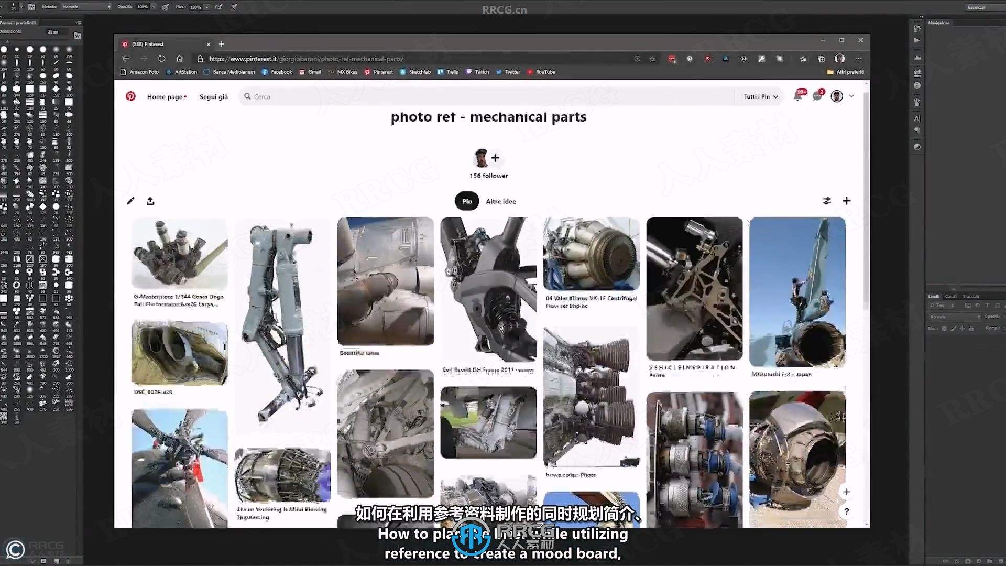Toggle pressure for size icon
Image resolution: width=1006 pixels, height=566 pixels.
click(x=234, y=7)
